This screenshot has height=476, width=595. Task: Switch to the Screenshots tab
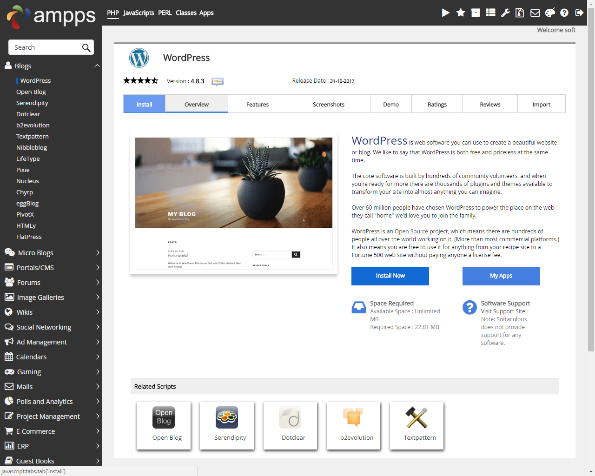(329, 104)
